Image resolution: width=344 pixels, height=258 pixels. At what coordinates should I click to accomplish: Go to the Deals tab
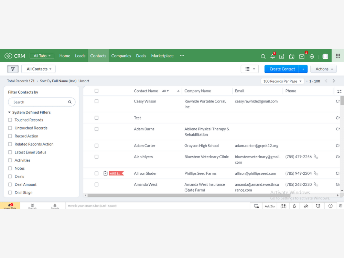[141, 56]
